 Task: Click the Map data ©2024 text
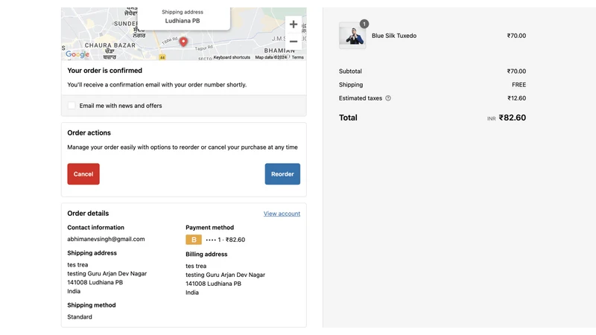[x=271, y=57]
